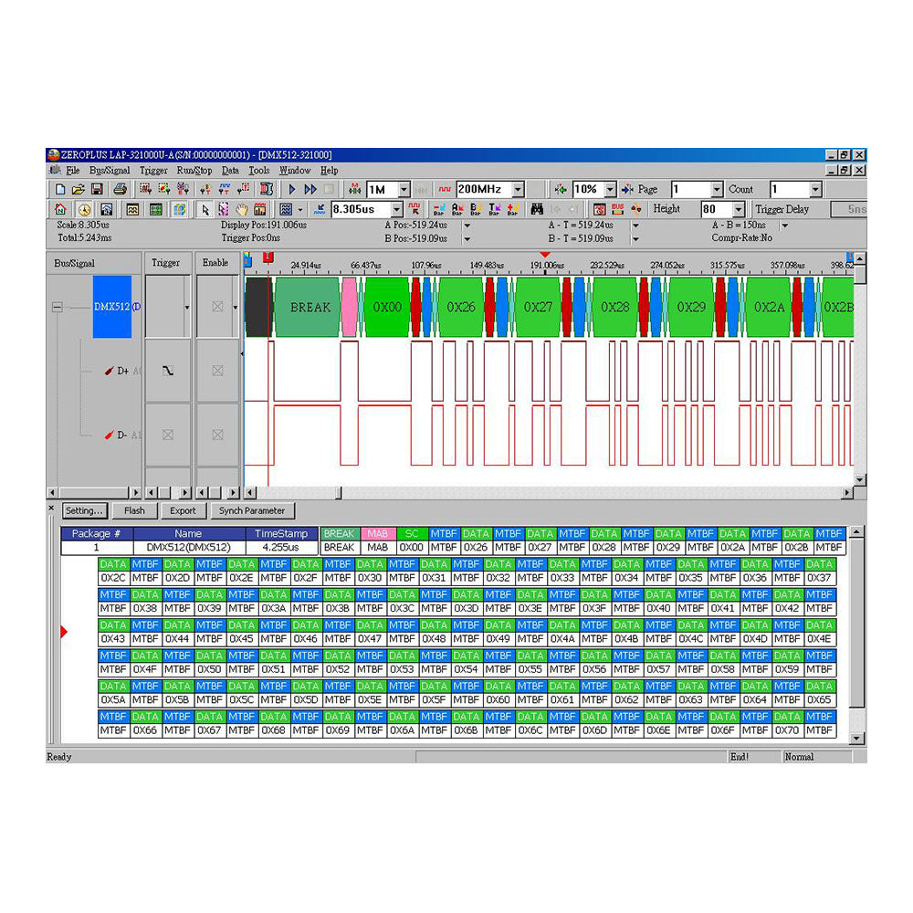Open the Count dropdown

(x=815, y=189)
